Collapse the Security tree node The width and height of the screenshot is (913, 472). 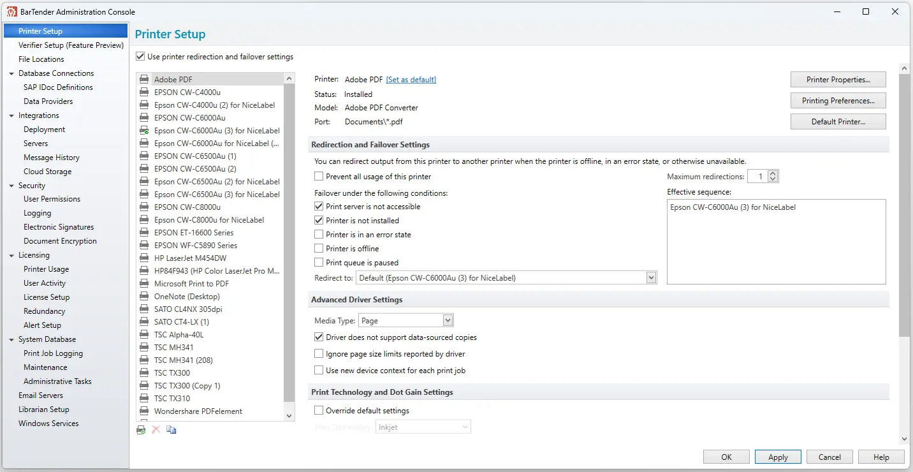(11, 186)
